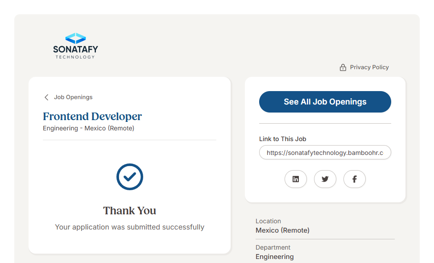
Task: Click the Privacy Policy lock icon
Action: coord(343,67)
